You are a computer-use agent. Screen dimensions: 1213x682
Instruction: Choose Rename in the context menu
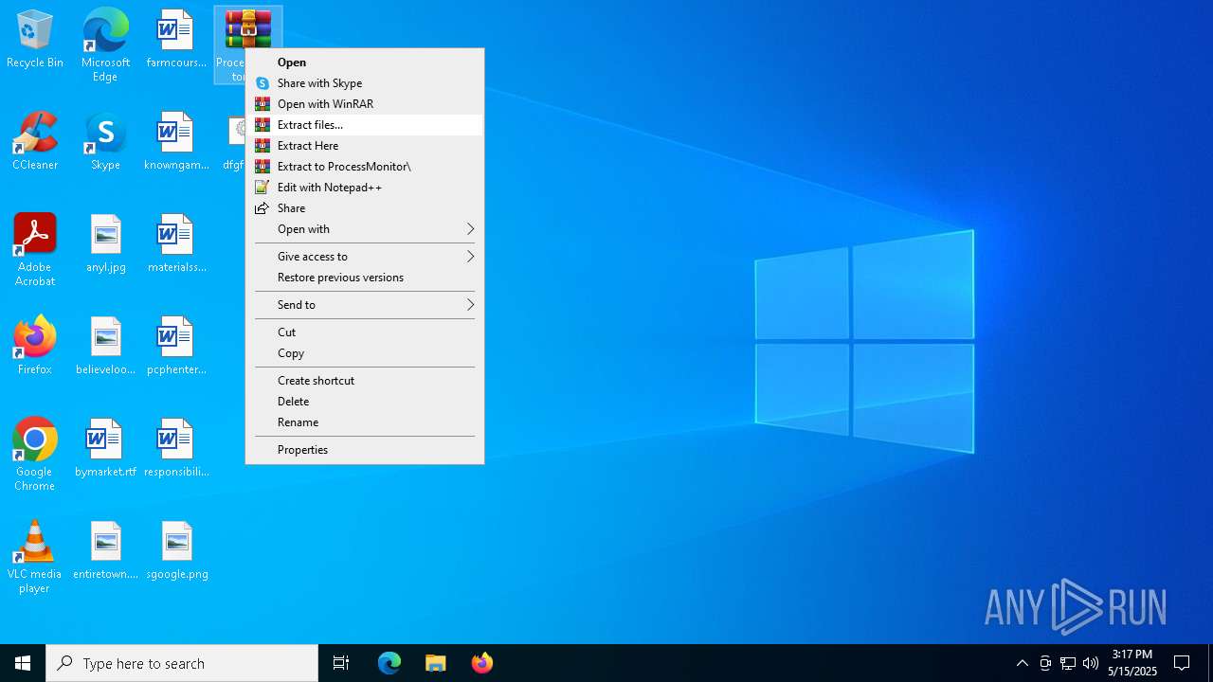point(365,422)
